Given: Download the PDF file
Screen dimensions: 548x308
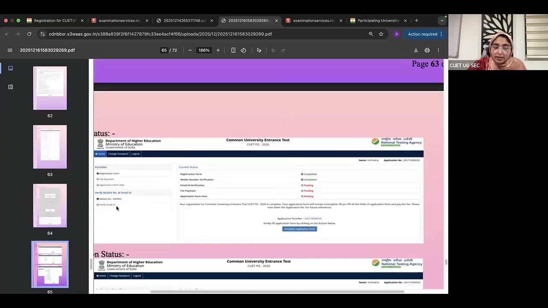Looking at the screenshot, I should [416, 50].
